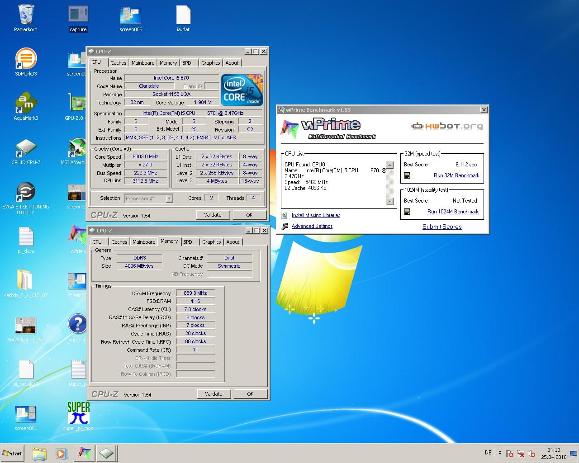Open Graphics tab in upper CPU-Z window

[x=211, y=63]
